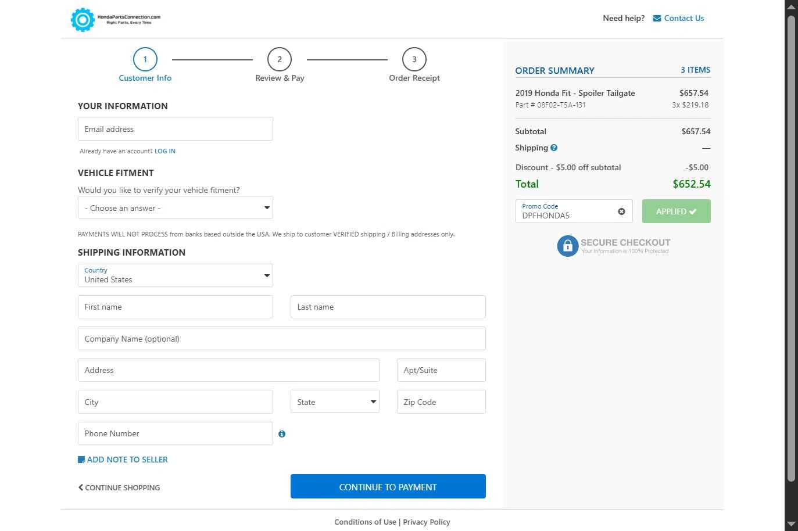Open the State dropdown
798x531 pixels.
pyautogui.click(x=335, y=402)
